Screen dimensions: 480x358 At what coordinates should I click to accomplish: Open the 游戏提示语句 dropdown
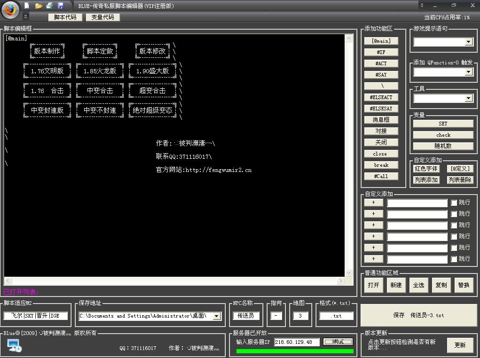click(468, 42)
